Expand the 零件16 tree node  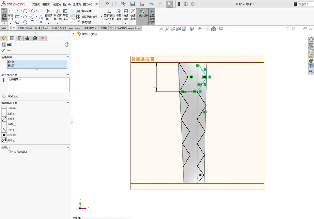(73, 34)
